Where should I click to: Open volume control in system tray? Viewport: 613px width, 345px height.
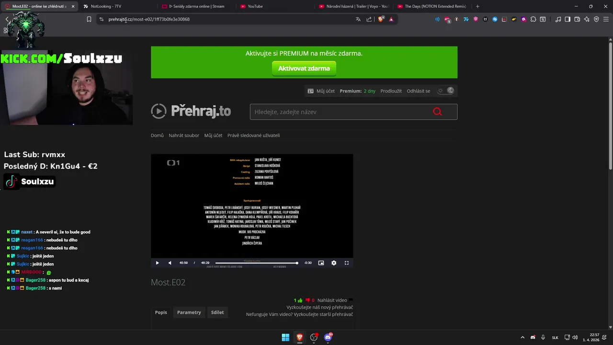(575, 337)
